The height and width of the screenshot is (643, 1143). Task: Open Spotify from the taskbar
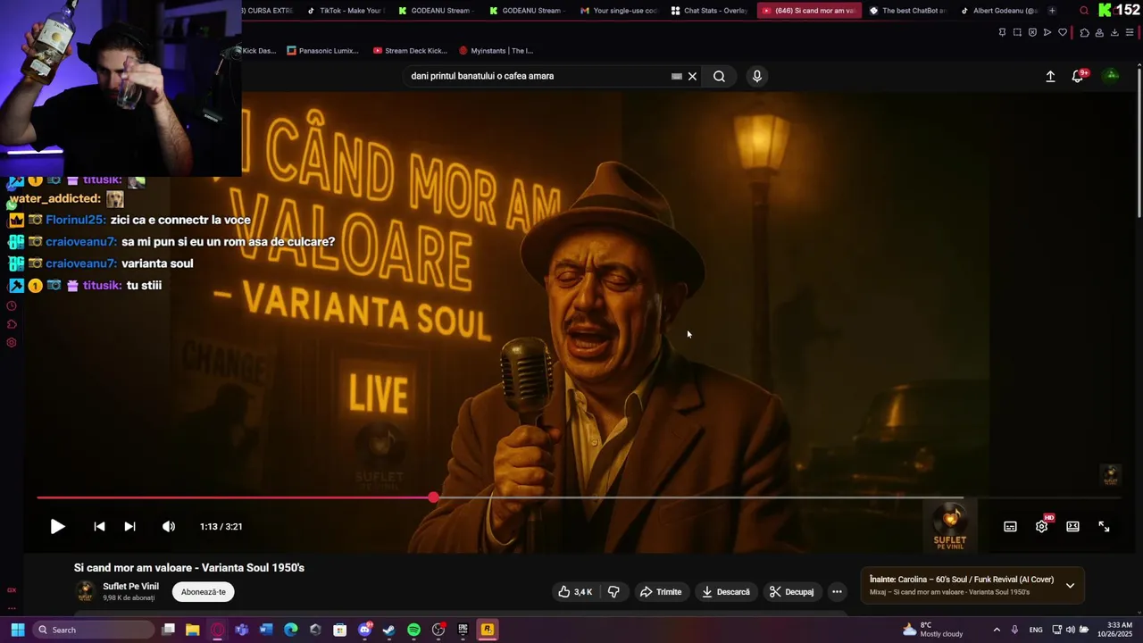pos(413,630)
